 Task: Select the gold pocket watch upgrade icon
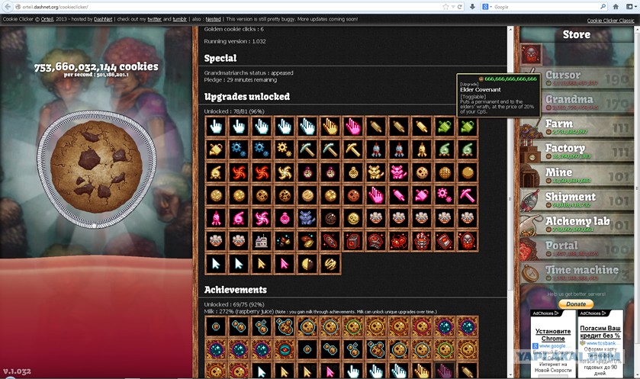(353, 172)
